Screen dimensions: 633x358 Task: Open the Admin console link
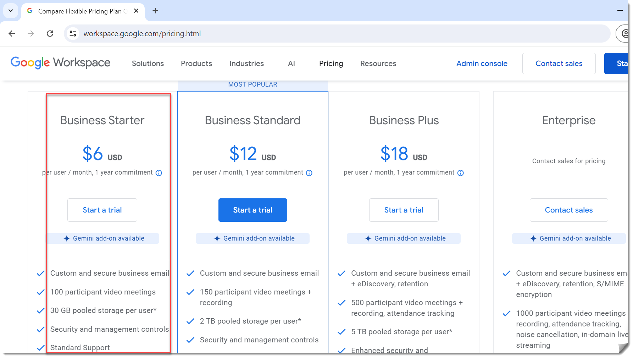tap(482, 64)
